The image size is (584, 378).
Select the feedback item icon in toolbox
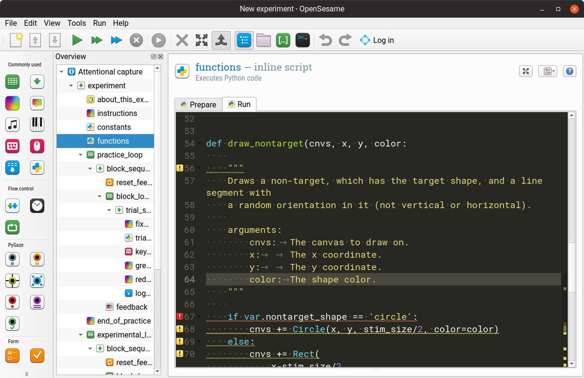click(37, 103)
